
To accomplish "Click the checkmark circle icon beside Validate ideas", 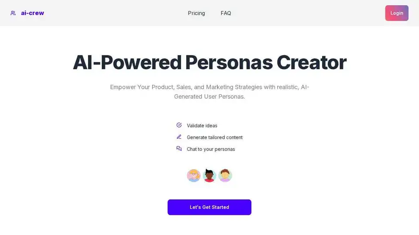I will [179, 125].
